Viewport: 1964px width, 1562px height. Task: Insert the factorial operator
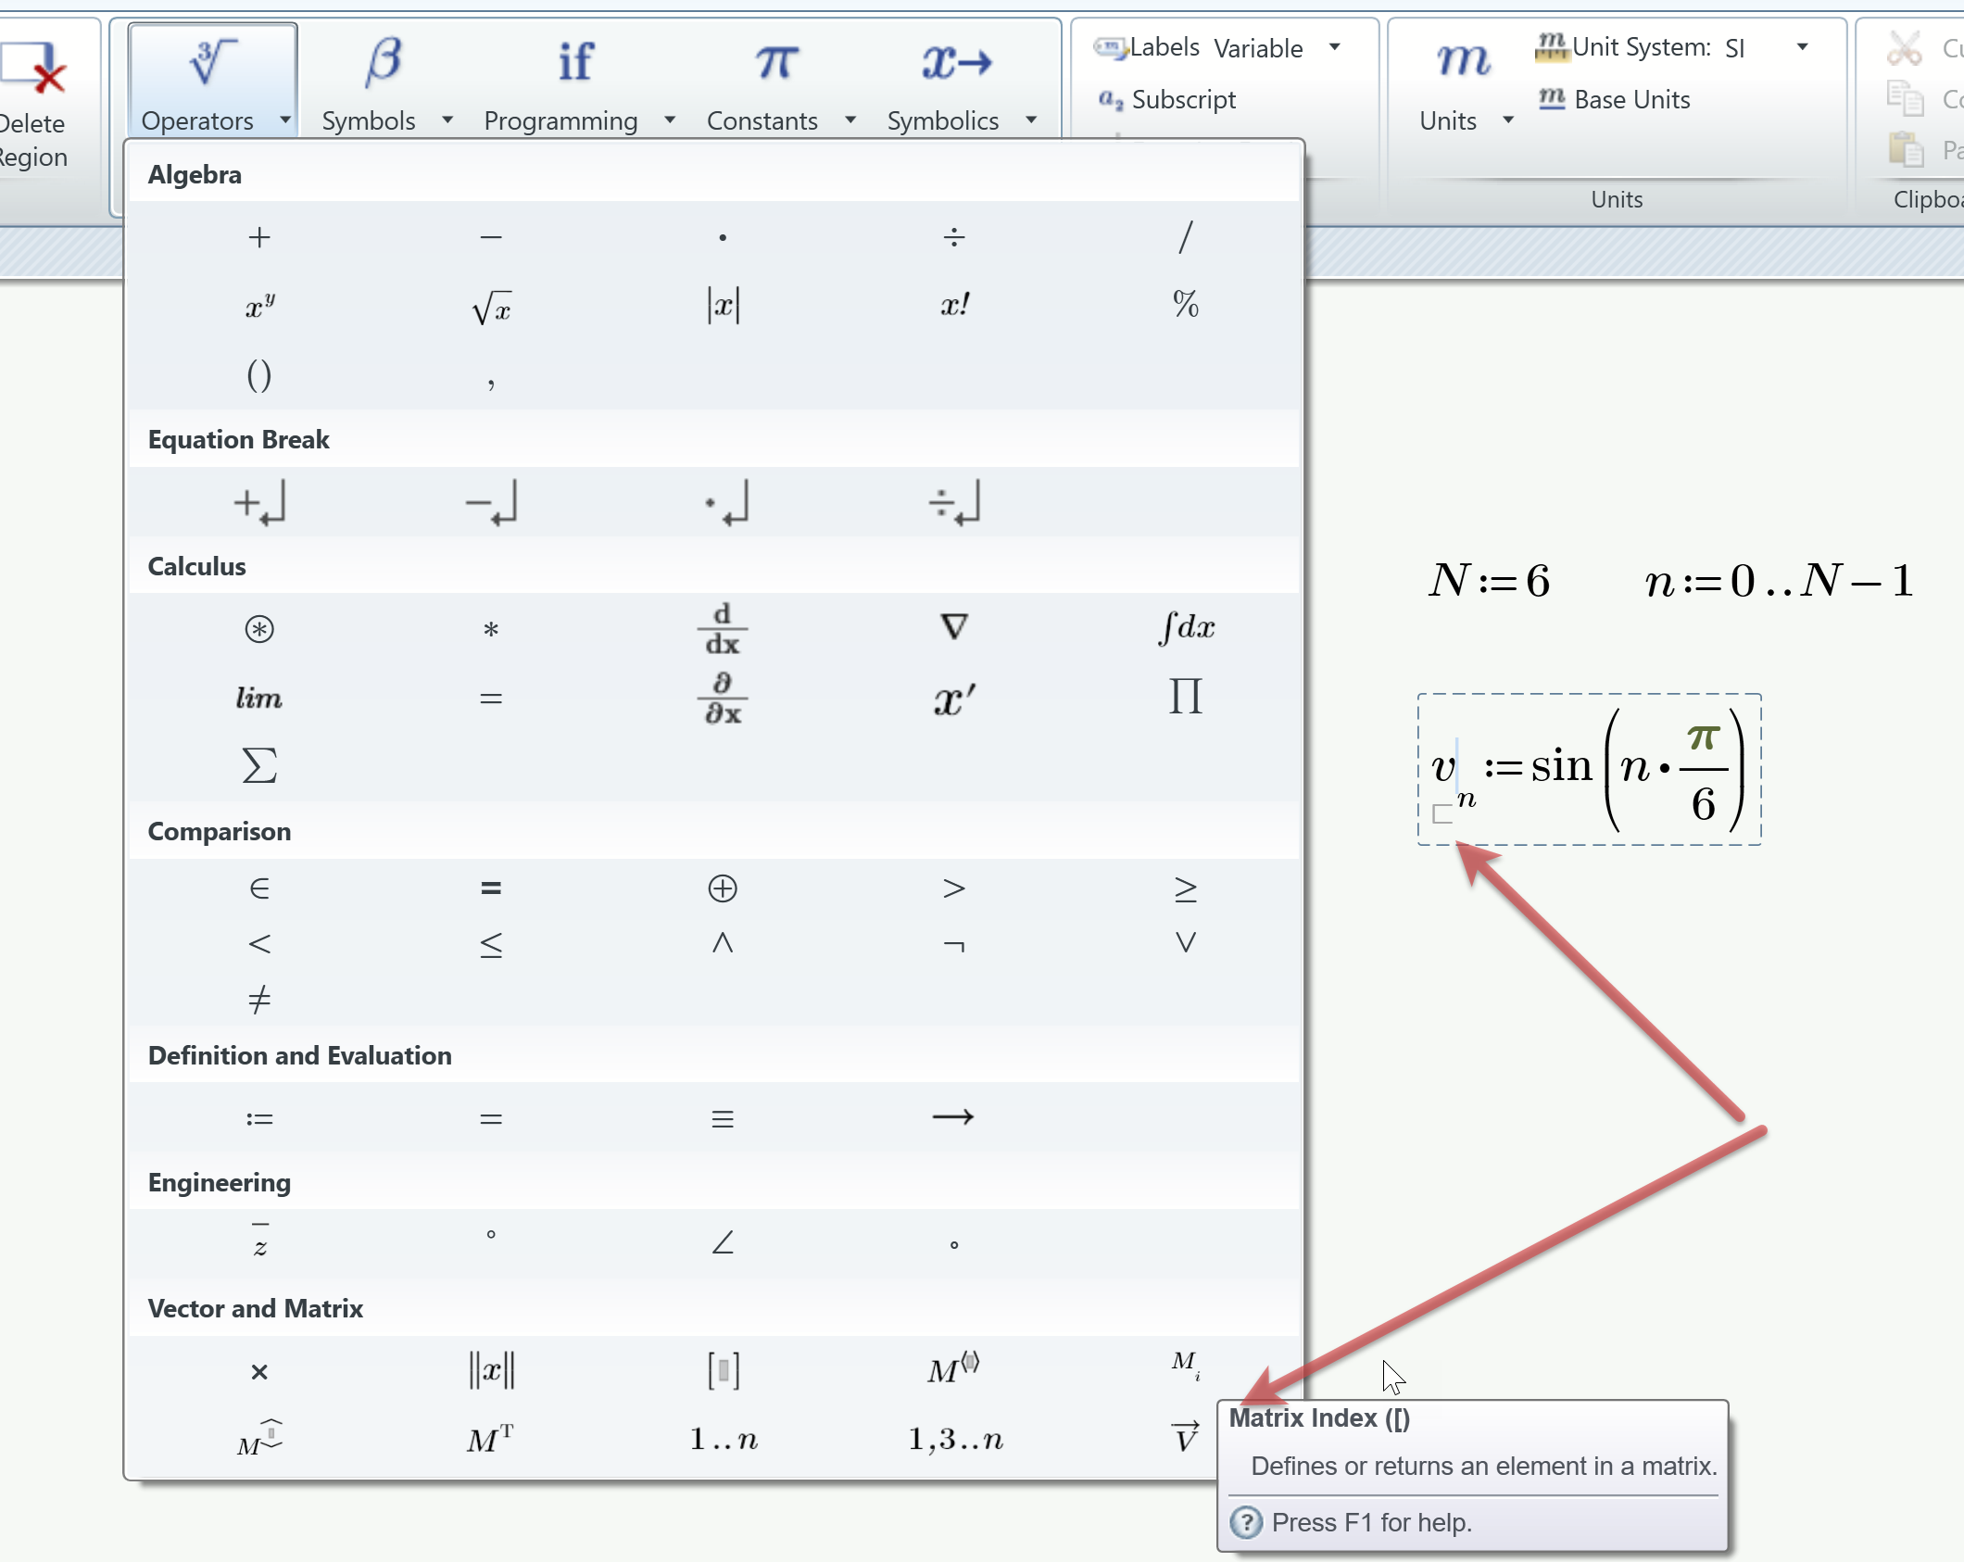tap(953, 304)
